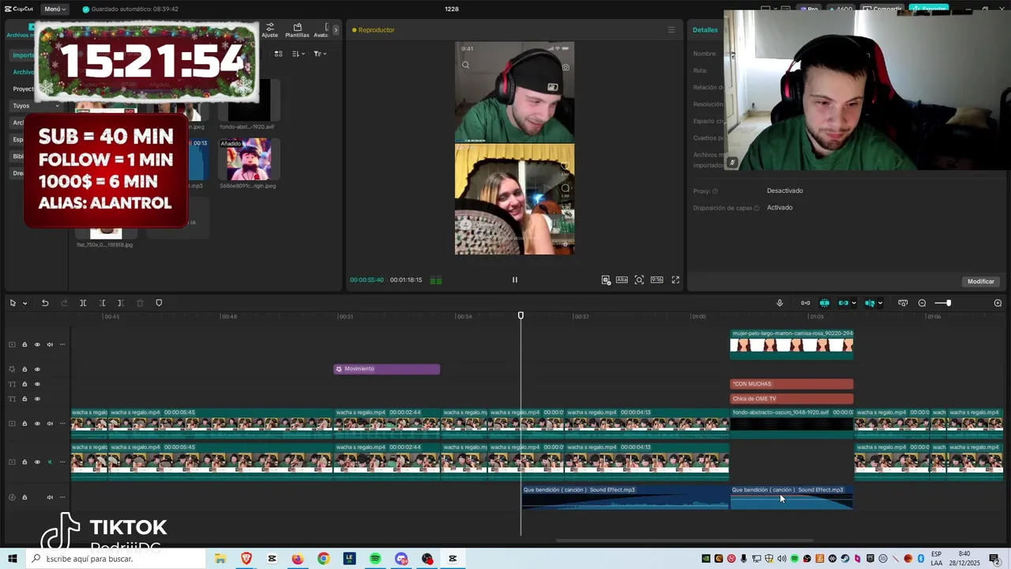
Task: Click the player render/proxy check icon
Action: coord(606,280)
